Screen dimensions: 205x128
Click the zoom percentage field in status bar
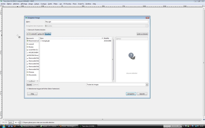tap(16, 122)
